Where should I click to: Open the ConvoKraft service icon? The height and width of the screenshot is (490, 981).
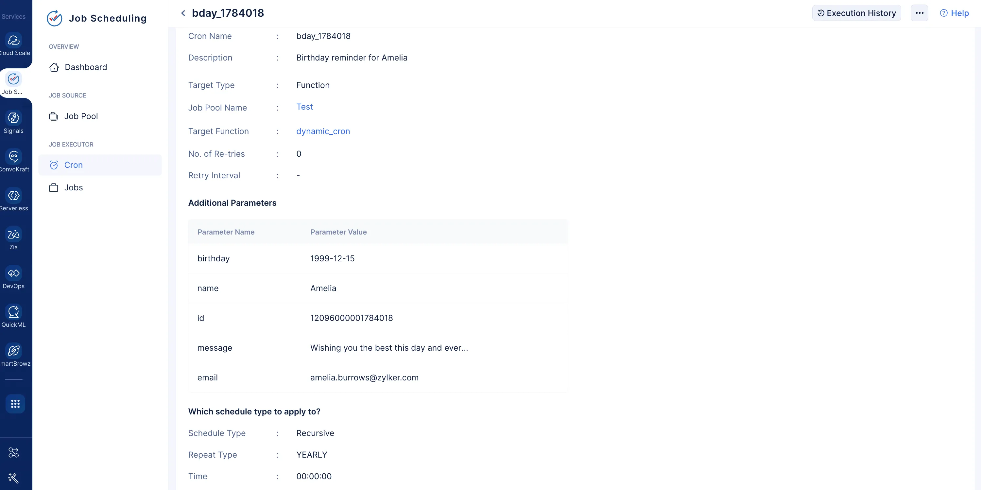click(14, 157)
